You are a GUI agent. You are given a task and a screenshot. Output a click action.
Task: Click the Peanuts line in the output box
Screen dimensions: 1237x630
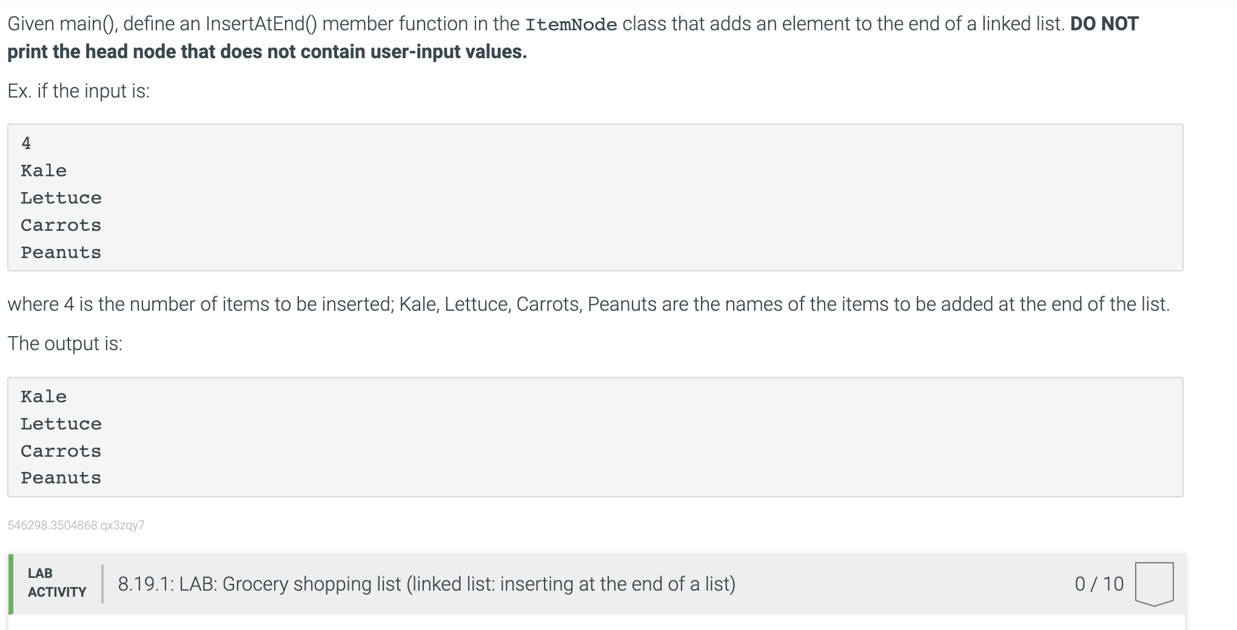point(61,477)
